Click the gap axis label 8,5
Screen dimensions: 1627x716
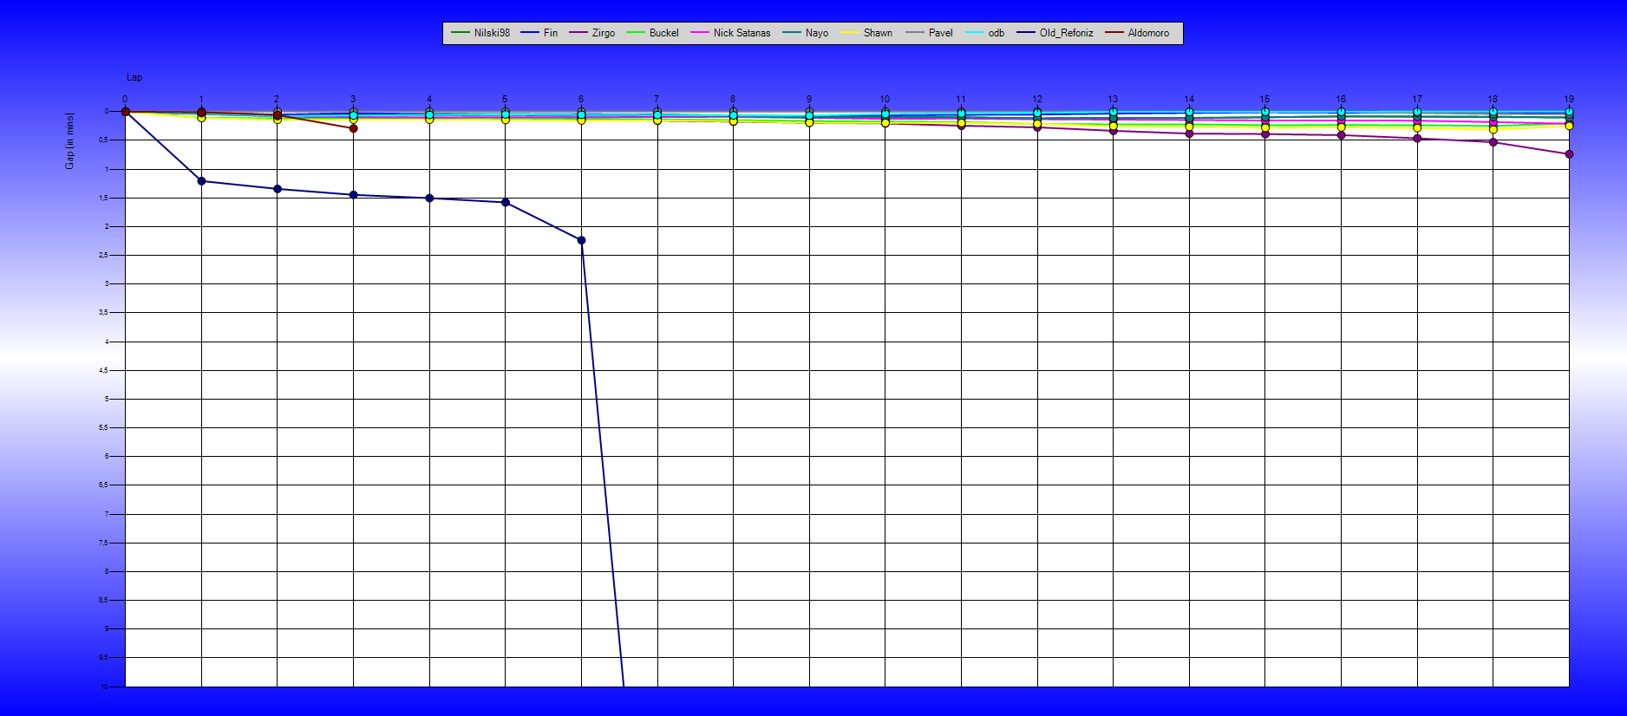103,600
